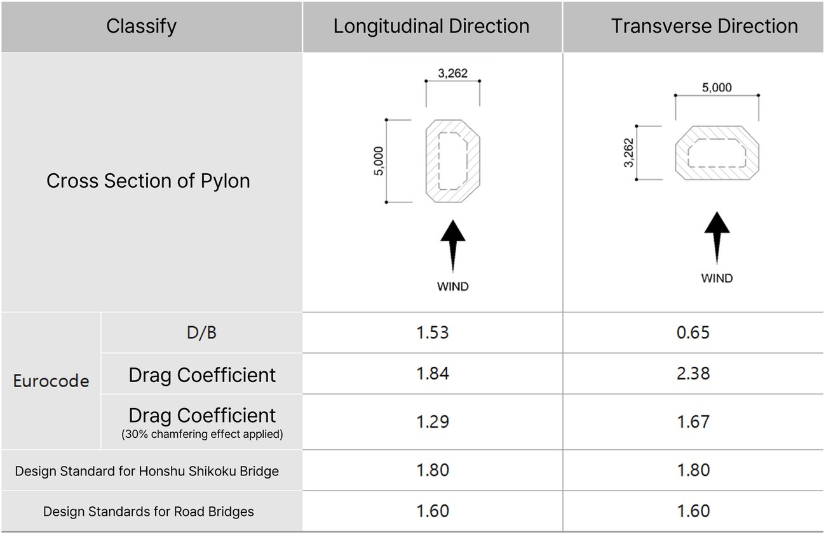Image resolution: width=826 pixels, height=535 pixels.
Task: Click the 30% chamfering effect applied label
Action: click(202, 435)
